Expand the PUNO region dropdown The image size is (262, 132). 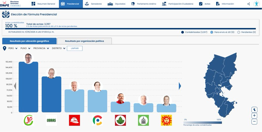point(25,48)
